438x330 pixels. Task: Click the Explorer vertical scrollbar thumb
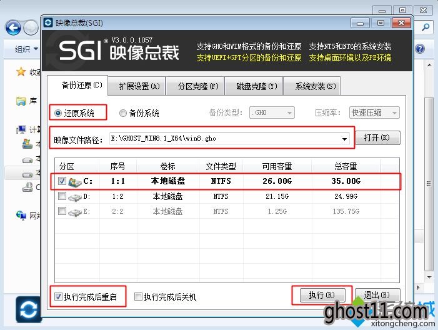click(x=429, y=184)
